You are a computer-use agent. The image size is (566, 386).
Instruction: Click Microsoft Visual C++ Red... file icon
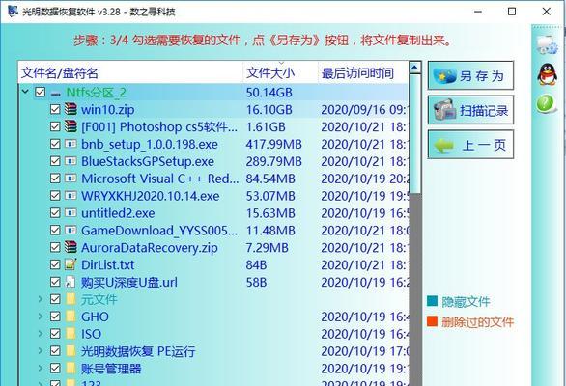pyautogui.click(x=71, y=179)
